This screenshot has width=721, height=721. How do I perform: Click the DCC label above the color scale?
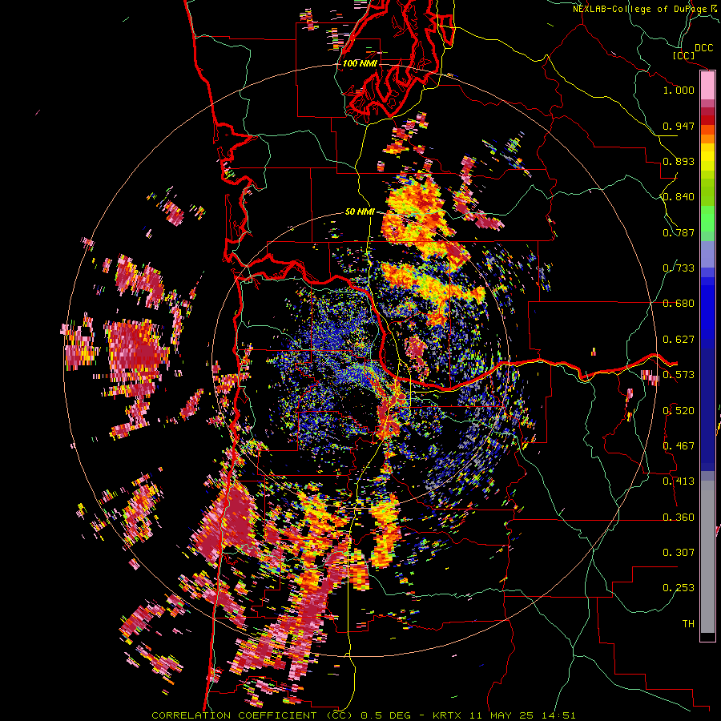click(703, 48)
